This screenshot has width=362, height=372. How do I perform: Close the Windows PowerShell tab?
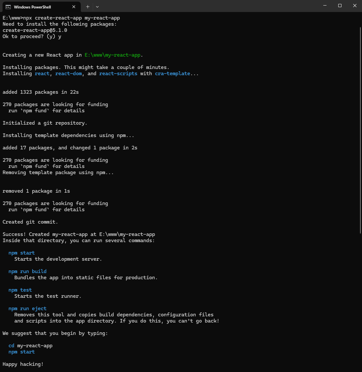pyautogui.click(x=74, y=7)
